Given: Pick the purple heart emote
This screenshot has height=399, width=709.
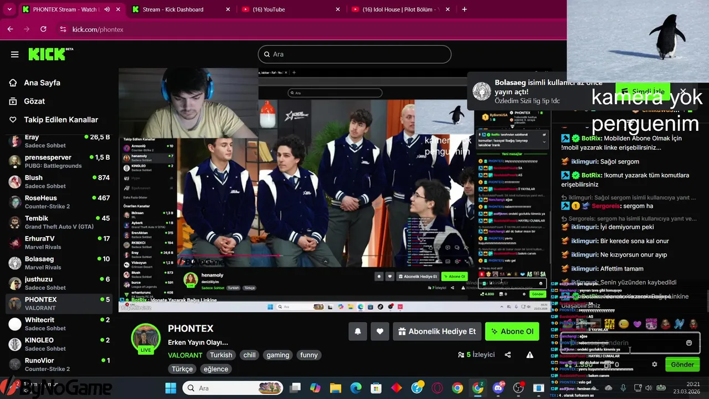Looking at the screenshot, I should (x=637, y=324).
